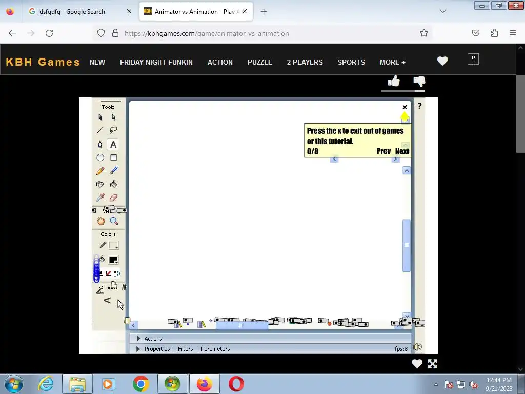This screenshot has height=394, width=525.
Task: Click the stage scroll left arrow
Action: [133, 325]
